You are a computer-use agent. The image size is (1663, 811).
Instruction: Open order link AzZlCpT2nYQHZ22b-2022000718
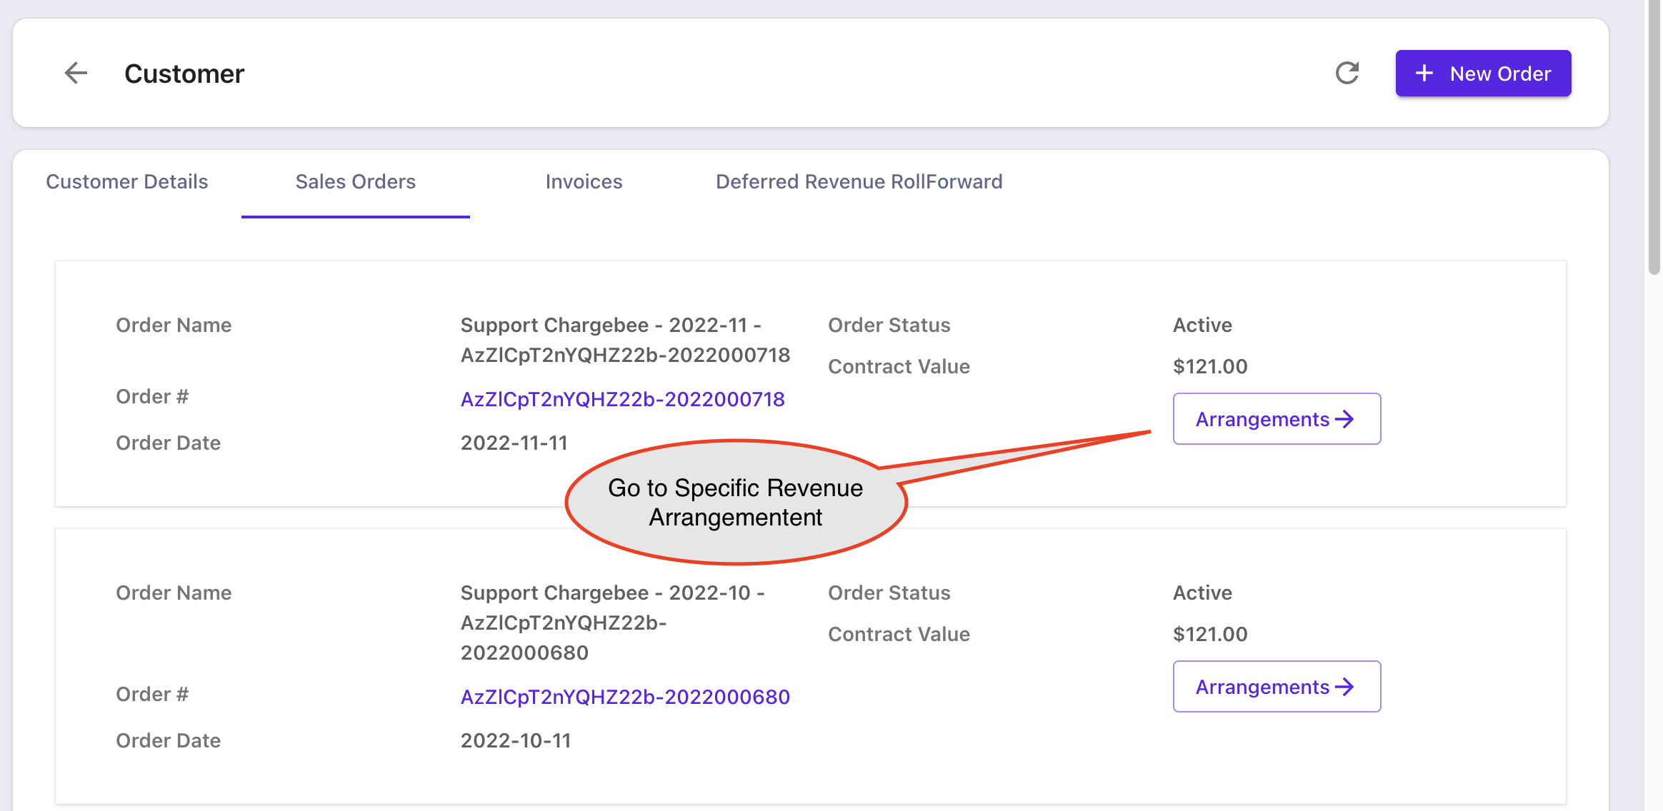[622, 399]
